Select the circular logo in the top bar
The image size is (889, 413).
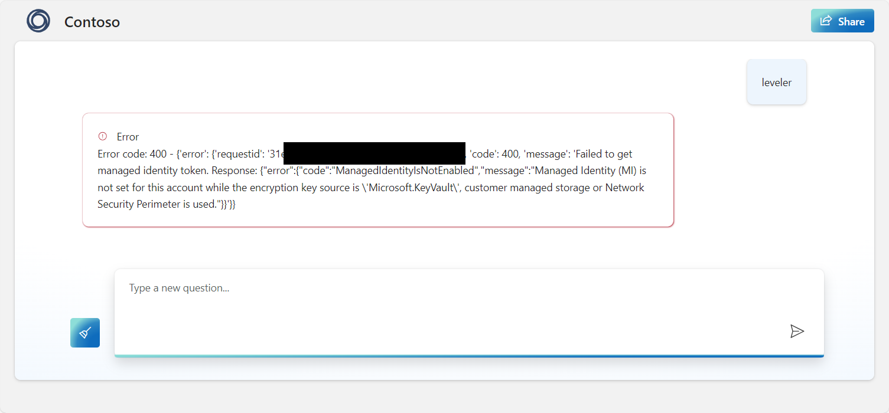point(38,21)
